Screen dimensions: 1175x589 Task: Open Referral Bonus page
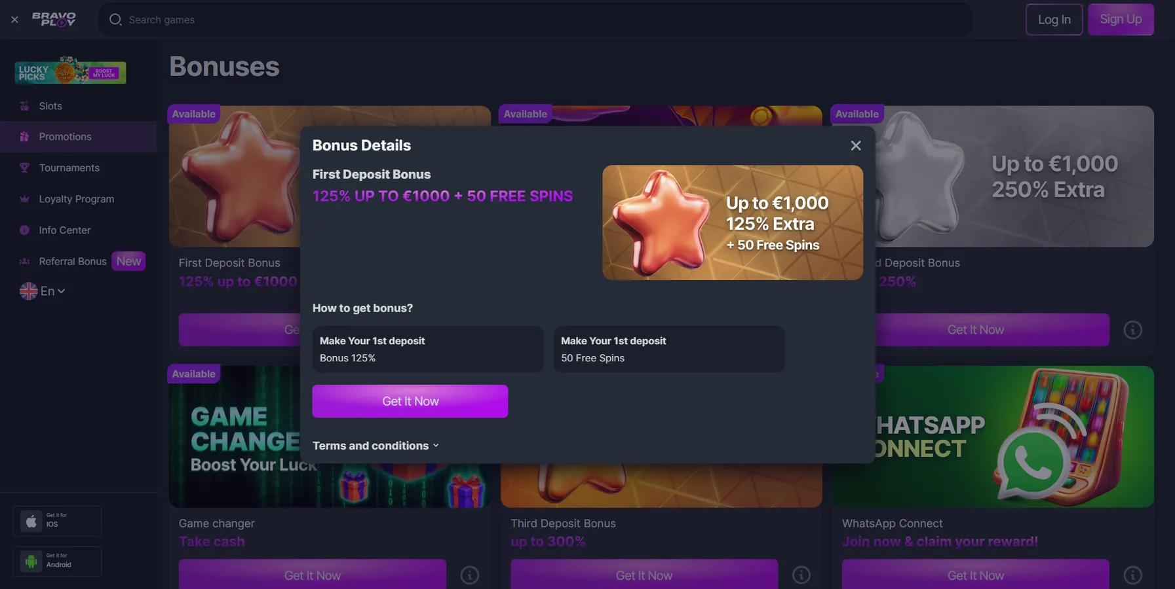[72, 261]
